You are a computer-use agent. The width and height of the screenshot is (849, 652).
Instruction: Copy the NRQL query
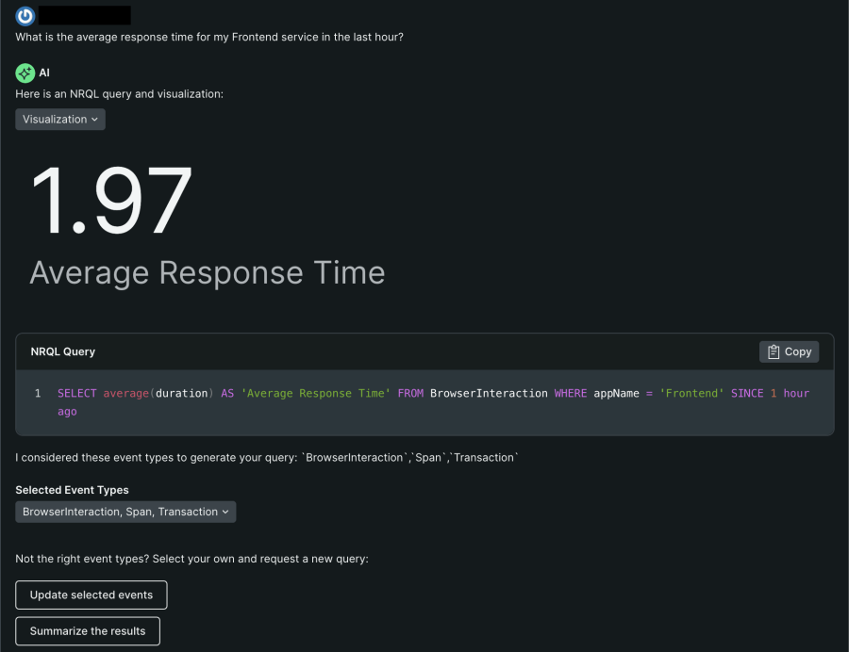789,351
